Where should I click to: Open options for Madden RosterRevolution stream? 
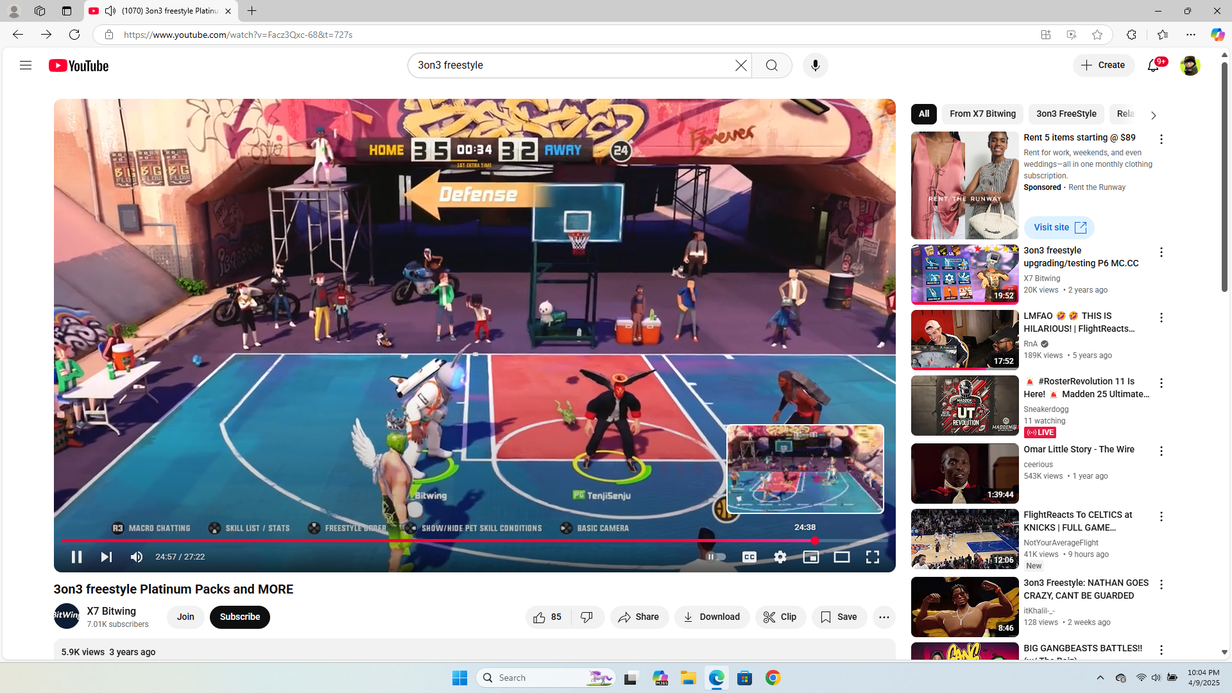1161,383
